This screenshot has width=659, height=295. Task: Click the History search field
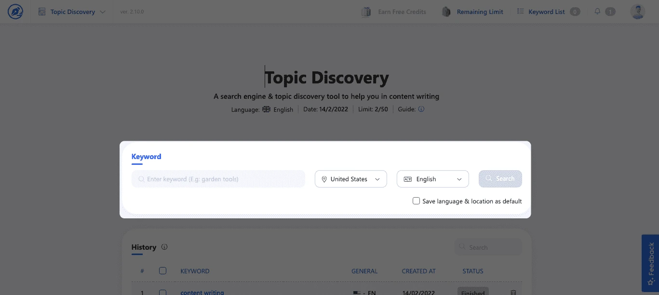488,247
